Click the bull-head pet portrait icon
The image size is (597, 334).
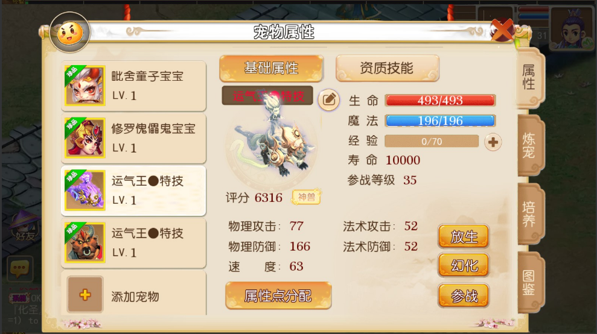click(x=85, y=242)
